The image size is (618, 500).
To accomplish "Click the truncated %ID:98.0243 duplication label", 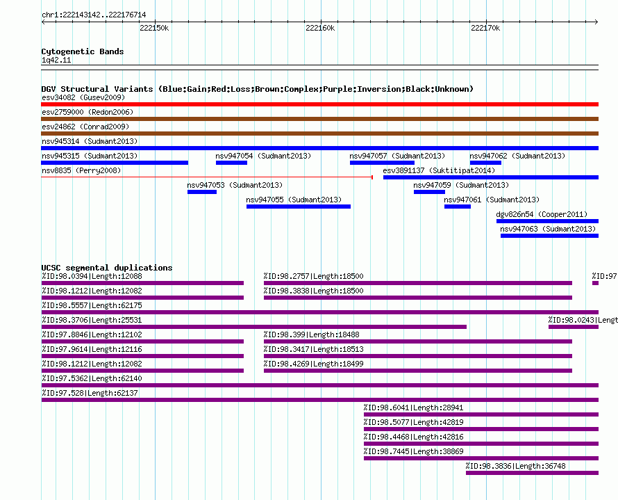I will tap(583, 320).
